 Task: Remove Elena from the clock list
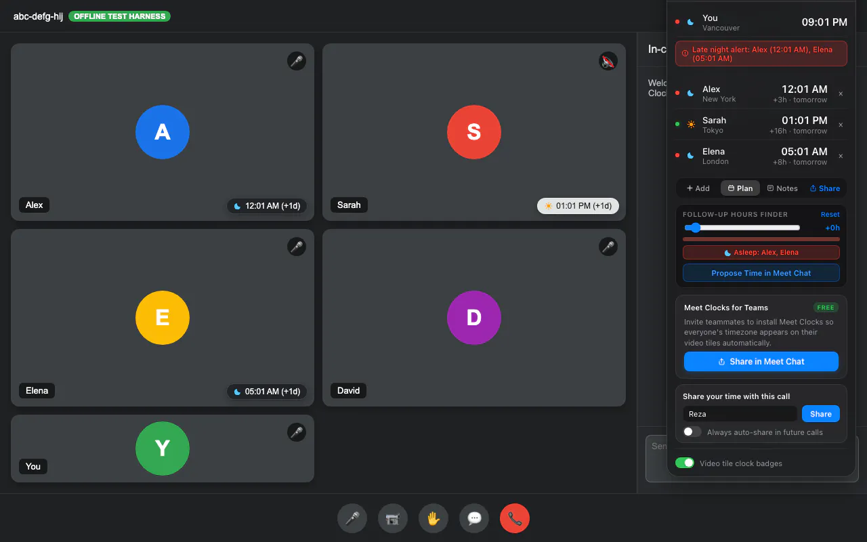tap(841, 157)
